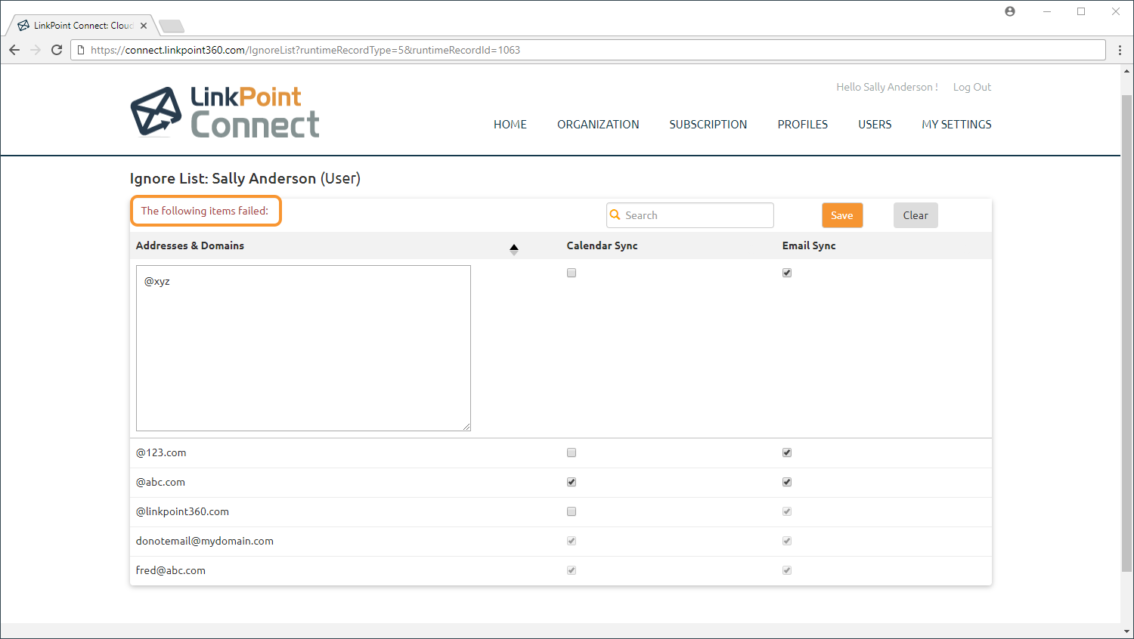Click the page vertical scrollbar
This screenshot has height=639, width=1134.
1126,332
